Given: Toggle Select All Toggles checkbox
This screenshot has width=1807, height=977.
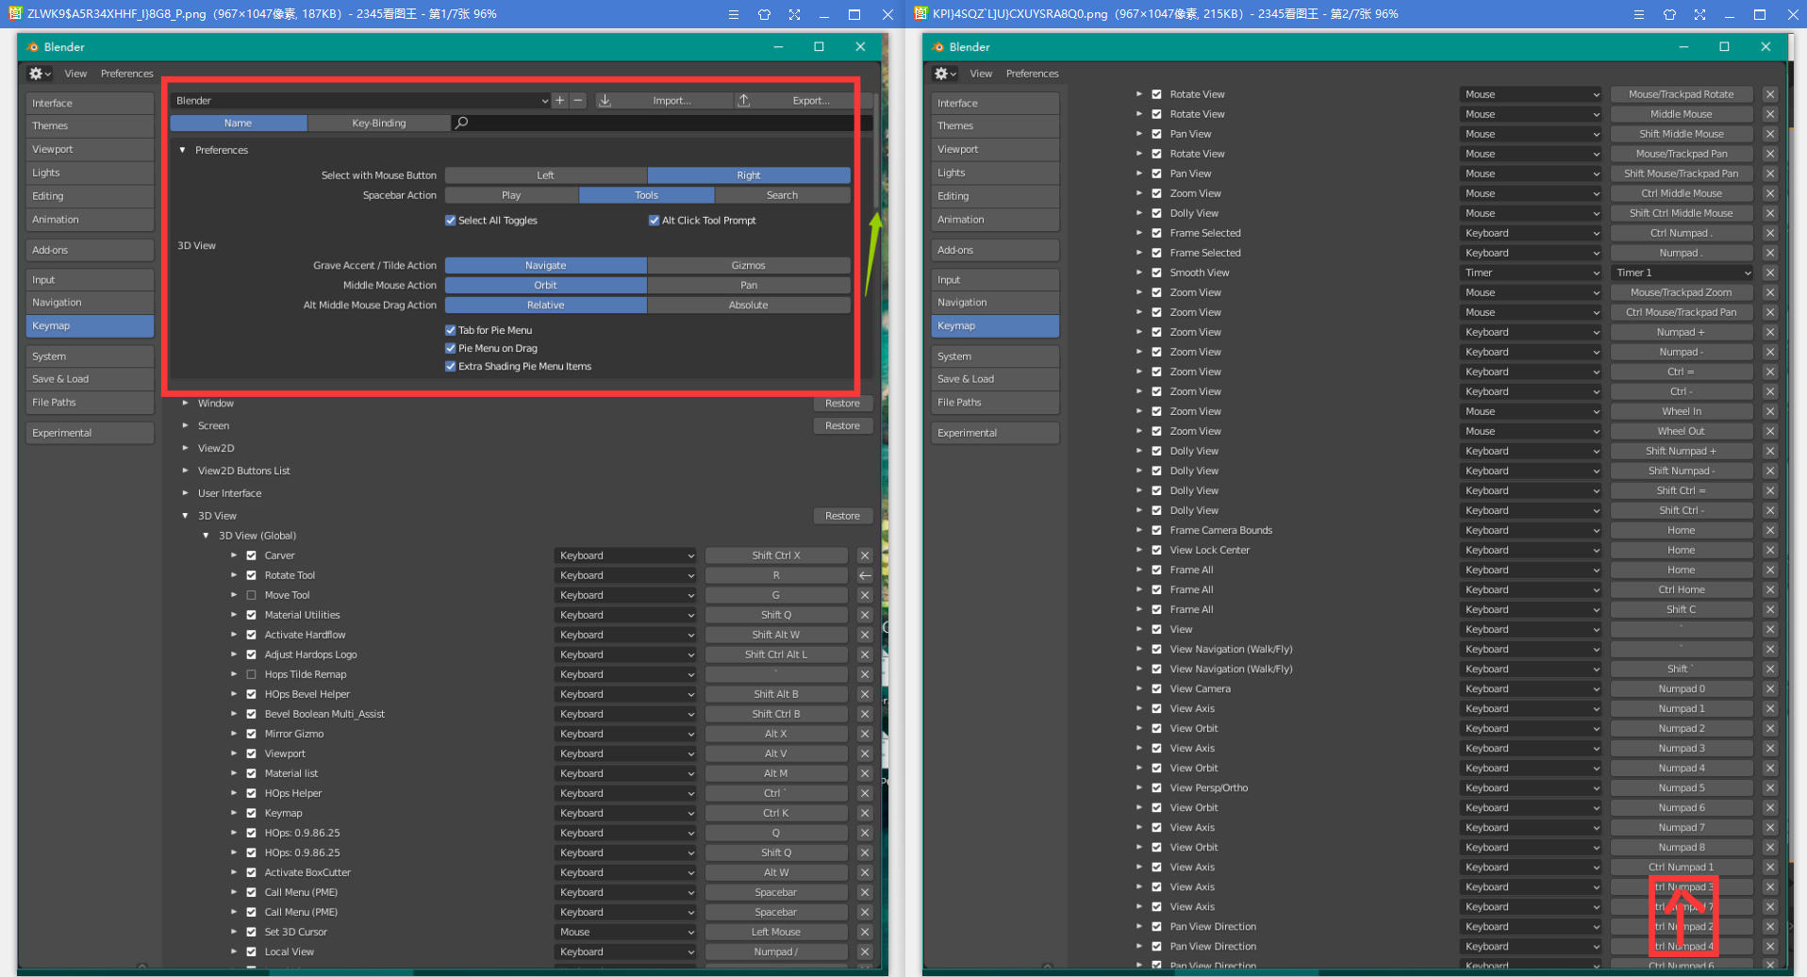Looking at the screenshot, I should [451, 221].
